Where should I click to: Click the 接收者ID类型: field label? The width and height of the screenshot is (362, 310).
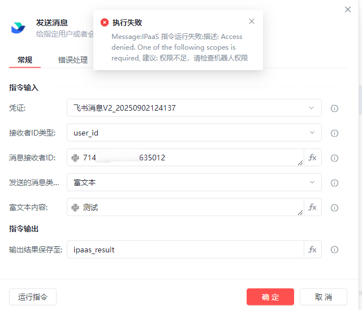(x=32, y=133)
